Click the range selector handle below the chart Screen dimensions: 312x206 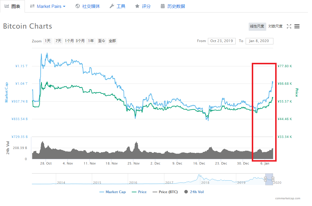pyautogui.click(x=265, y=179)
